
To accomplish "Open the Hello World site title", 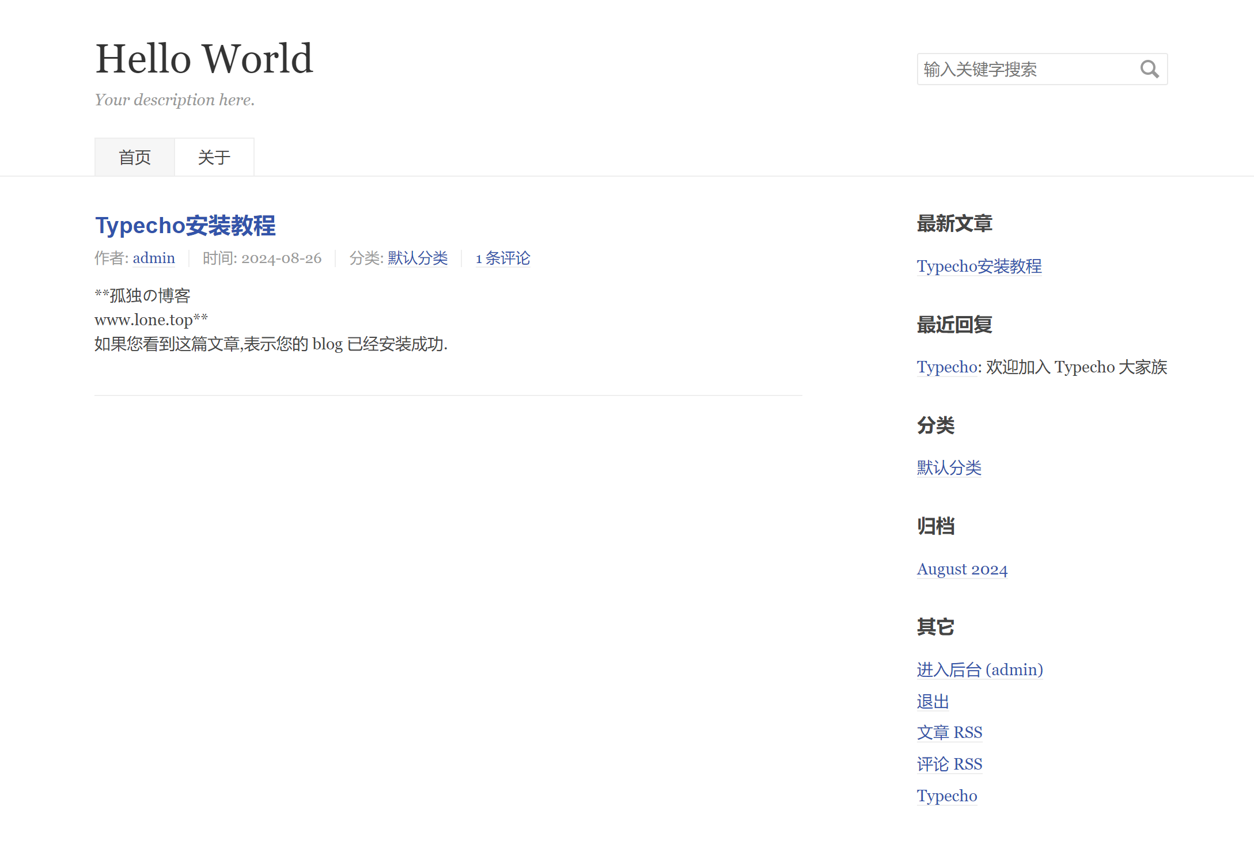I will pyautogui.click(x=204, y=59).
